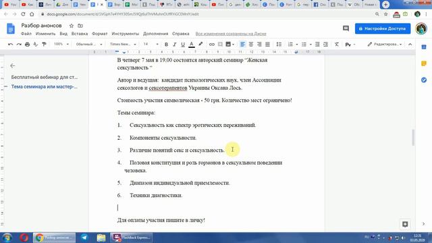Print the document with printer icon
432x243 pixels.
tap(27, 45)
